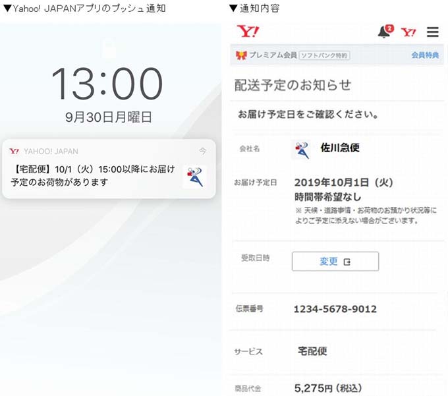Tap the サービス field label

[x=248, y=352]
